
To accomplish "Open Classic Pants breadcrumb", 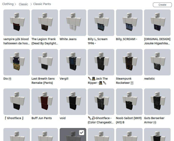I will (42, 4).
